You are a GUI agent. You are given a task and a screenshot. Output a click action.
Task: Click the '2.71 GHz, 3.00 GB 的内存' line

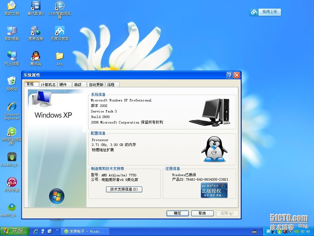coord(114,145)
